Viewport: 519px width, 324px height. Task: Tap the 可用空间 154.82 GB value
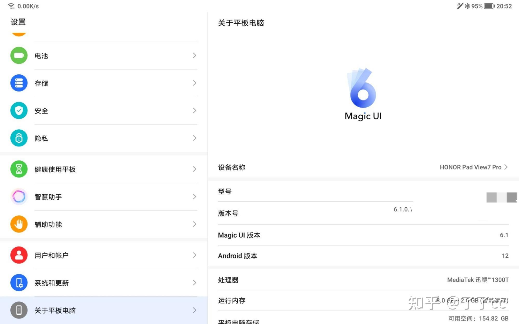coord(479,319)
